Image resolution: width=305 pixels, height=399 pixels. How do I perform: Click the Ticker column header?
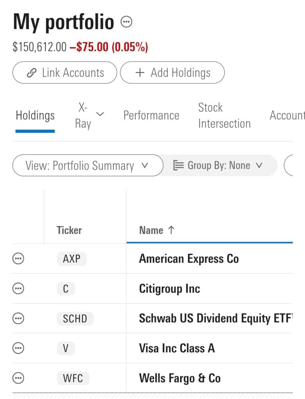69,230
